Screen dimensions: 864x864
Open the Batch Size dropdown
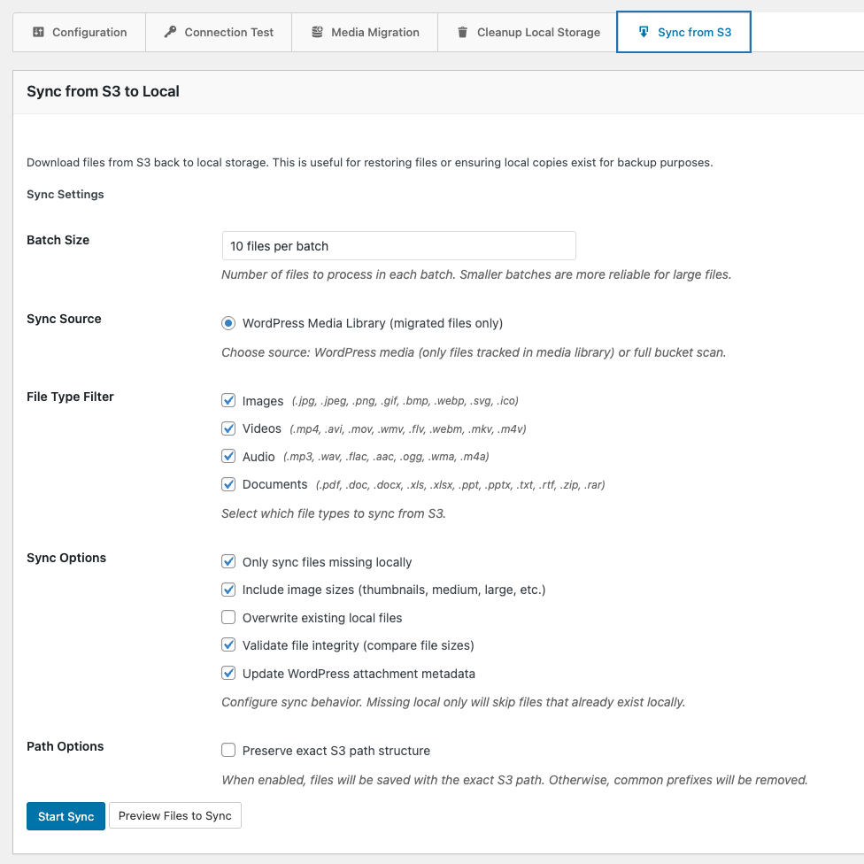click(x=398, y=245)
